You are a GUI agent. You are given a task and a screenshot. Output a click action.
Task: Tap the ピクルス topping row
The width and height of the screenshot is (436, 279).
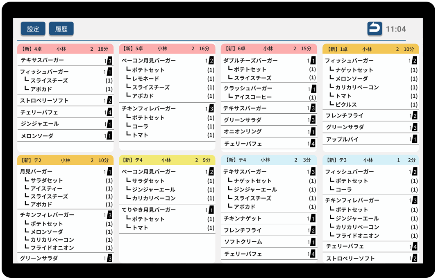[371, 105]
